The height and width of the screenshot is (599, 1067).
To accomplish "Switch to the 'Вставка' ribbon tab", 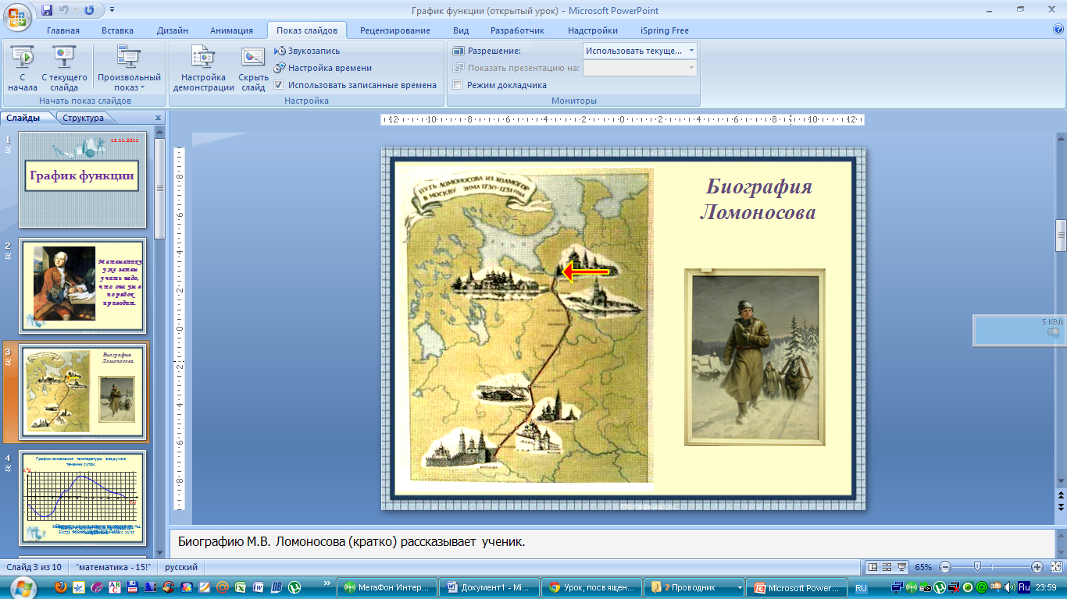I will 117,30.
